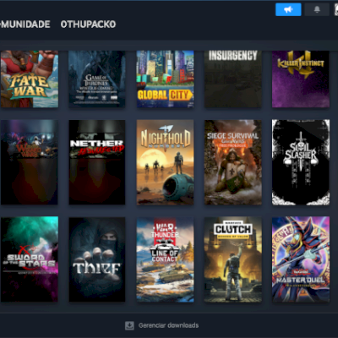Select the Nighthold game cover
The height and width of the screenshot is (338, 338).
(165, 162)
